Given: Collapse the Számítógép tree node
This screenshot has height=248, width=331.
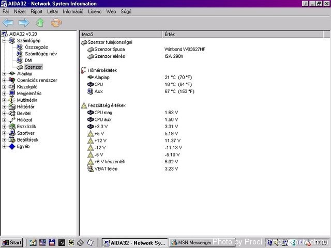Looking at the screenshot, I should pyautogui.click(x=4, y=40).
